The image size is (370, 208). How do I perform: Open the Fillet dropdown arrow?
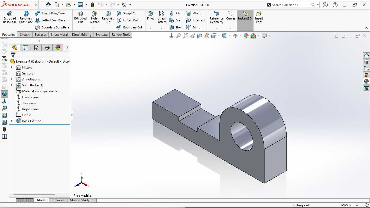point(150,28)
